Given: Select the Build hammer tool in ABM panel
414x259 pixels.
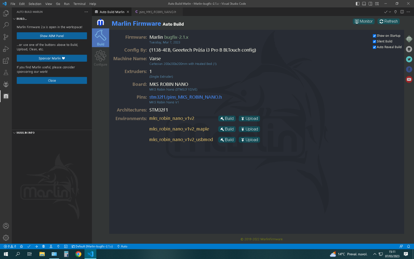Looking at the screenshot, I should coord(100,38).
